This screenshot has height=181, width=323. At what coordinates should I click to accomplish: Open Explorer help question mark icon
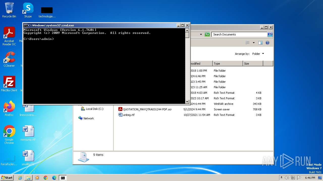267,43
